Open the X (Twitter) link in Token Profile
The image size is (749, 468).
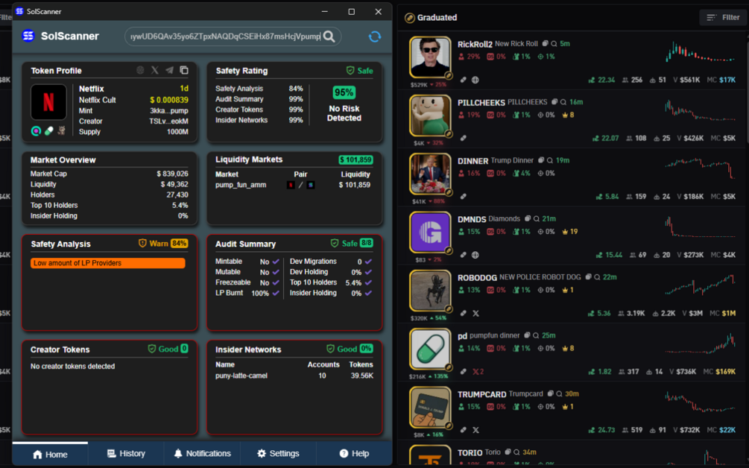point(155,70)
